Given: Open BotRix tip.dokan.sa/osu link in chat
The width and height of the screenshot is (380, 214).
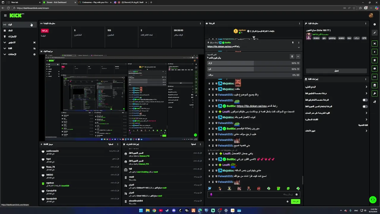Looking at the screenshot, I should (x=251, y=106).
